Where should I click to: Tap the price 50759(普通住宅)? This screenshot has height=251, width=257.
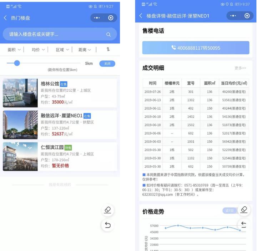coord(234,166)
